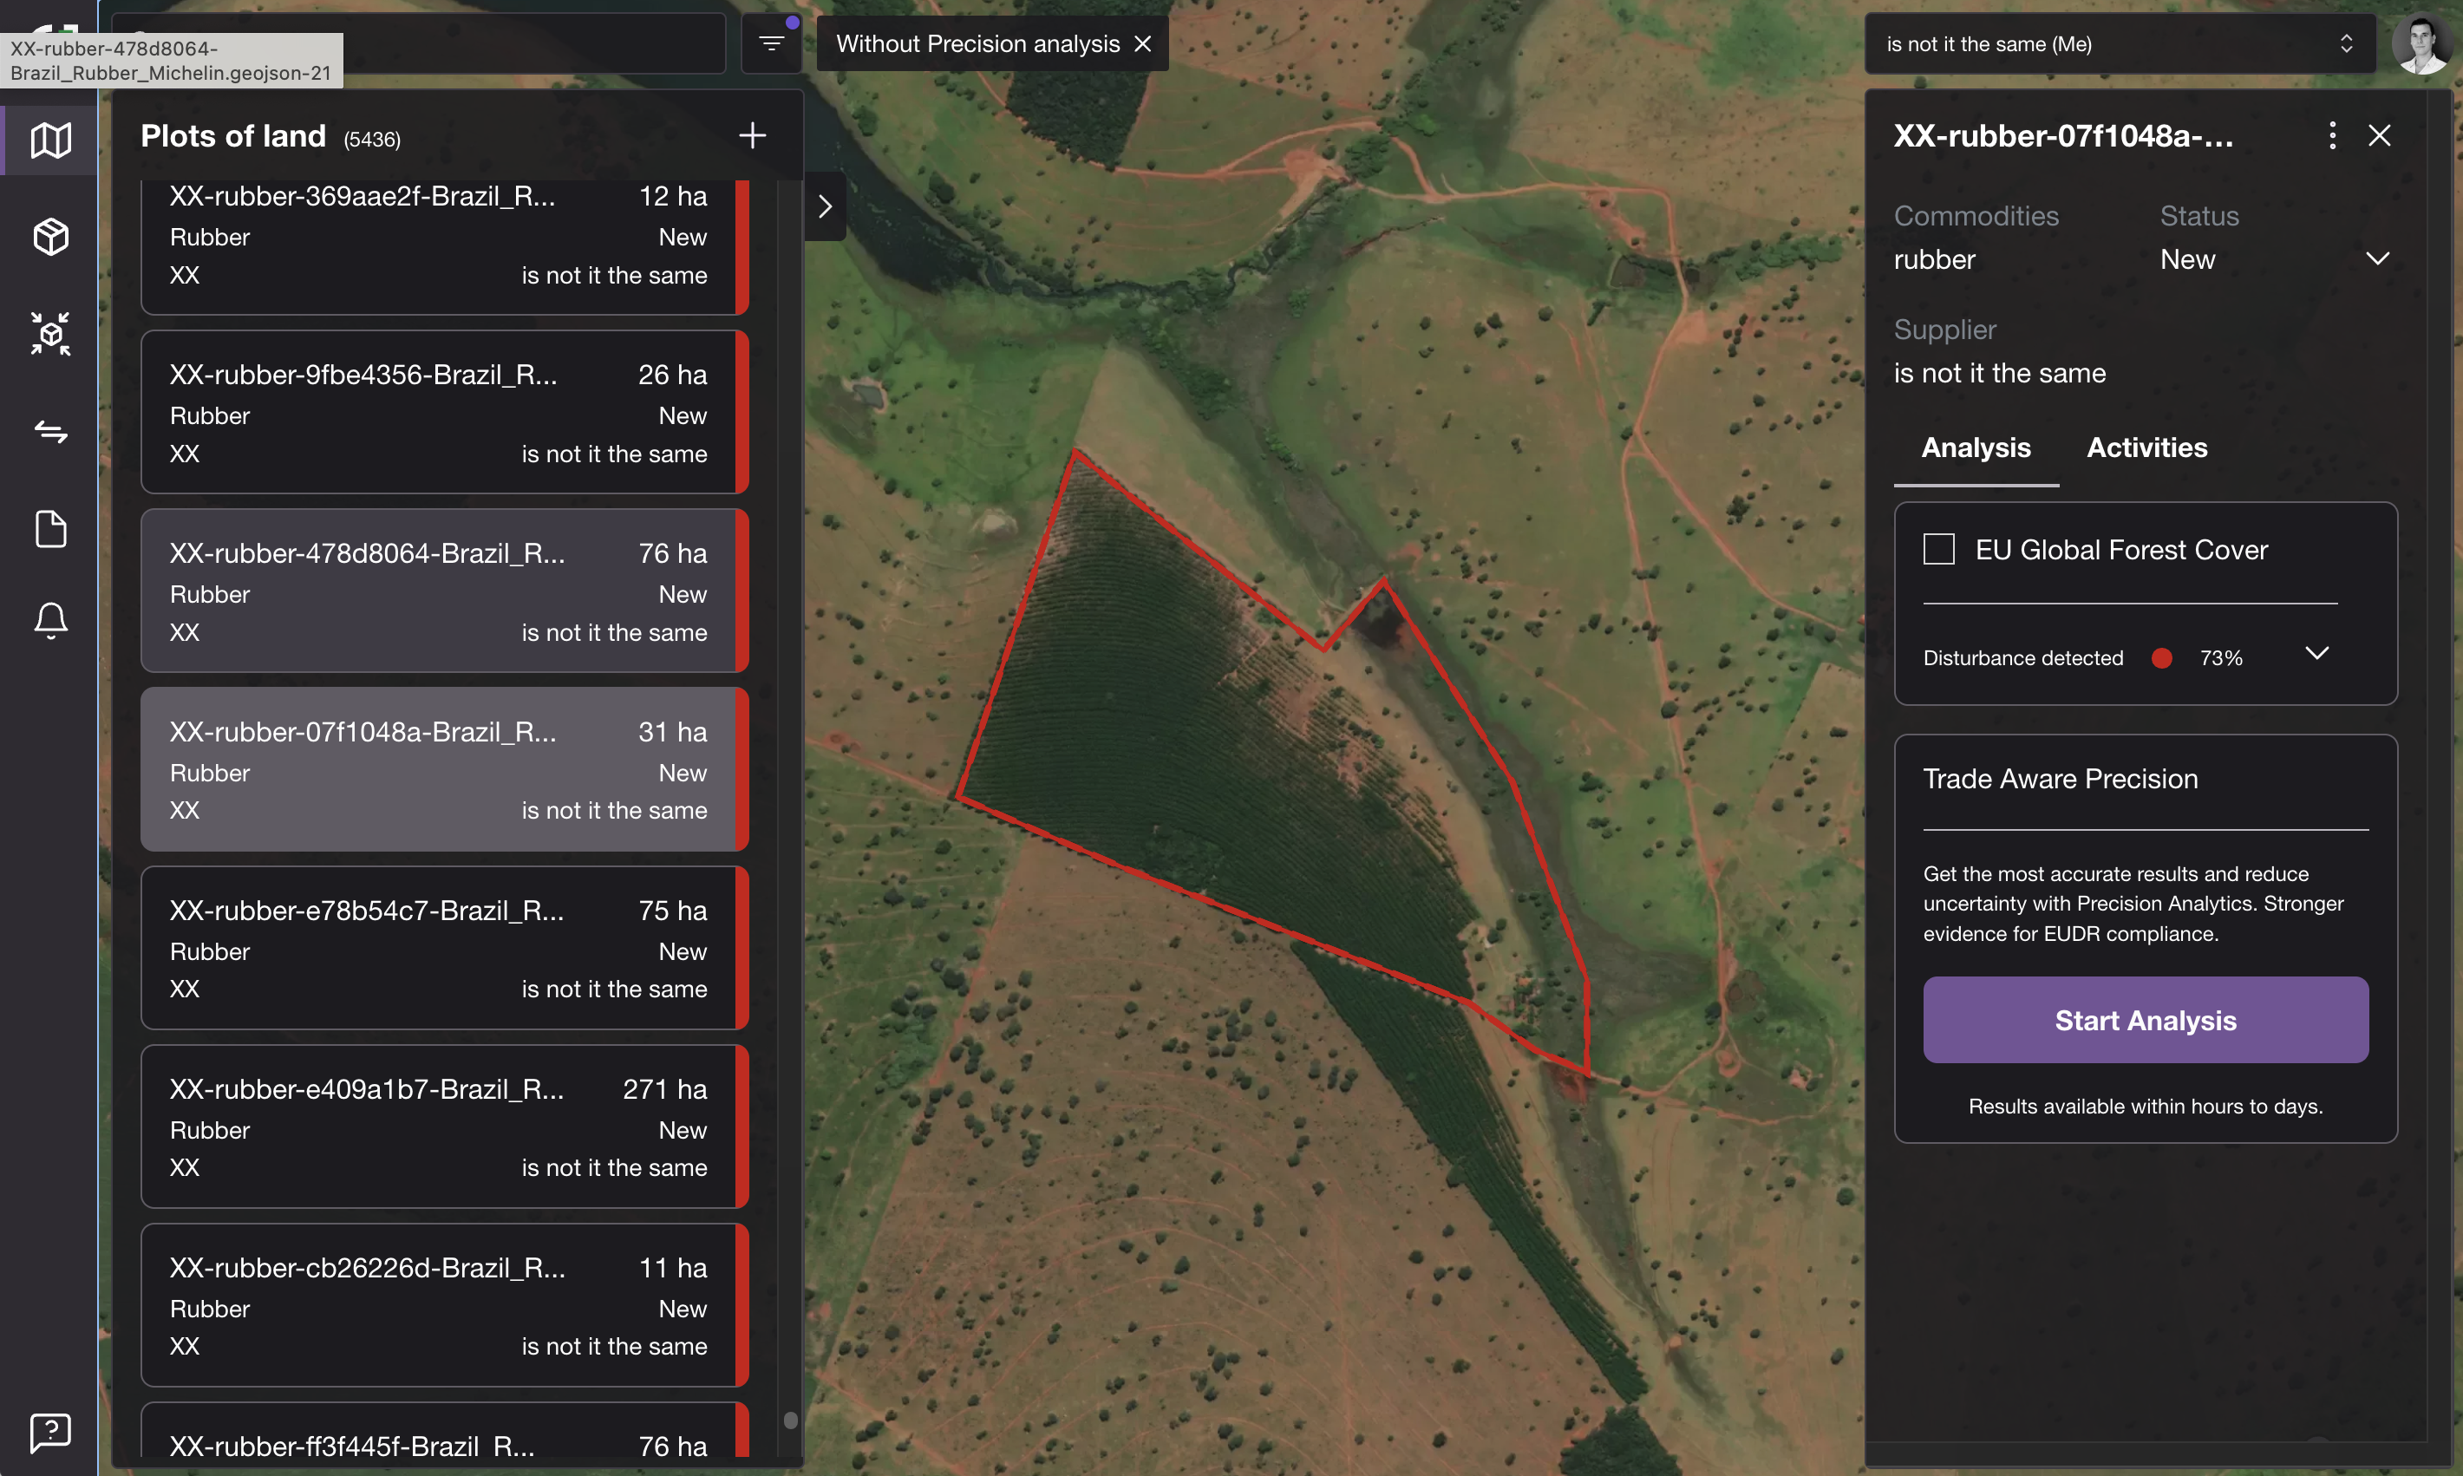Screen dimensions: 2463x1476
Task: Open the supplier account selector dropdown
Action: click(x=2118, y=43)
